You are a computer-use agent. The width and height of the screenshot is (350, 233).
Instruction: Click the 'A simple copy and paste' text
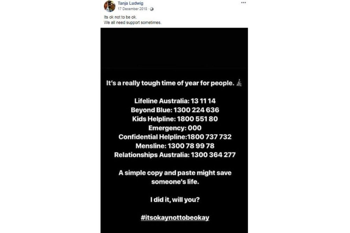pyautogui.click(x=175, y=177)
